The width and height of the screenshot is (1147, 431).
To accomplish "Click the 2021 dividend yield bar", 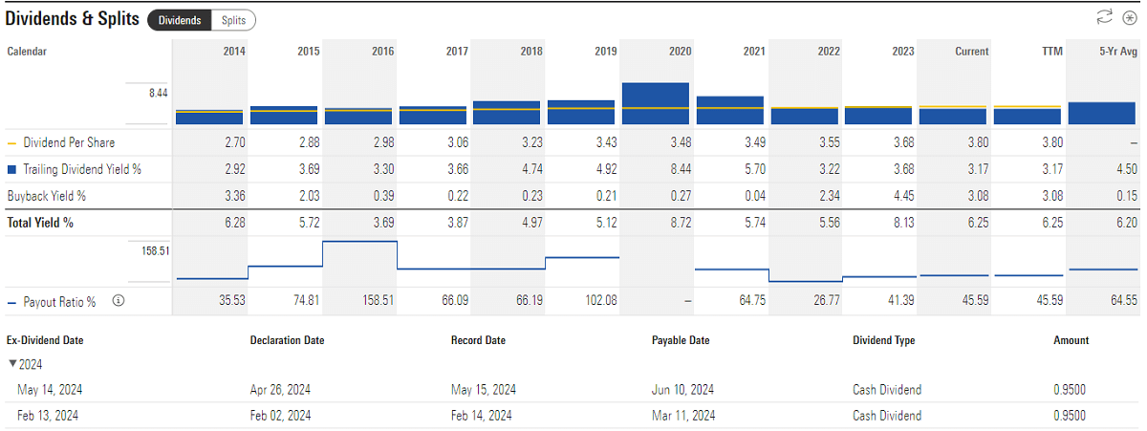I will (x=729, y=110).
